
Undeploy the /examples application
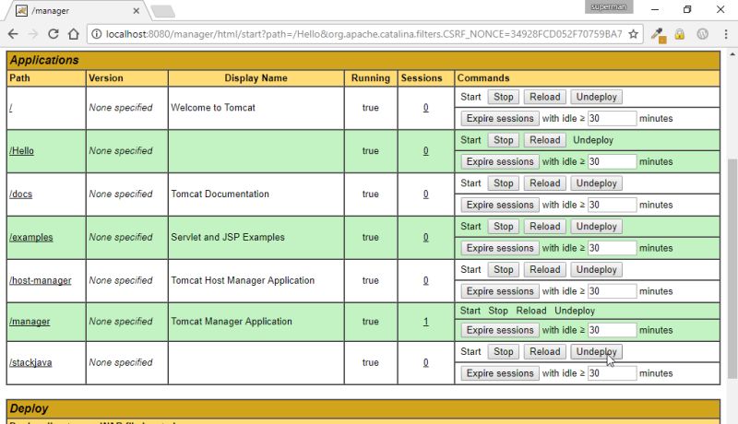[x=596, y=227]
